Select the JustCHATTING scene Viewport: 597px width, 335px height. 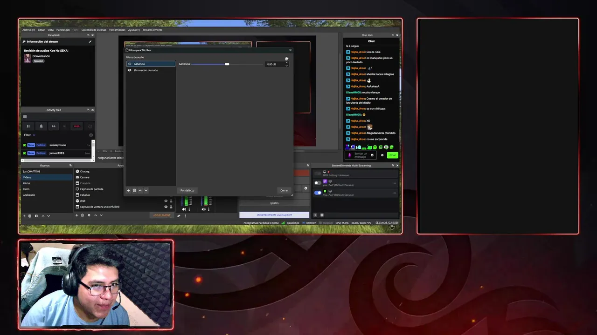(x=47, y=171)
